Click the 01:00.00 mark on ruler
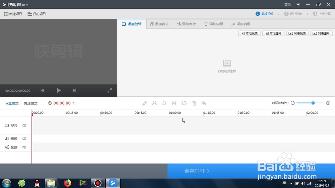 click(175, 113)
